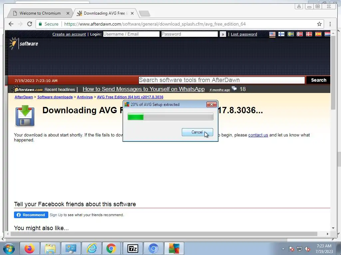Select the Danish flag language icon
The image size is (341, 255).
309,34
